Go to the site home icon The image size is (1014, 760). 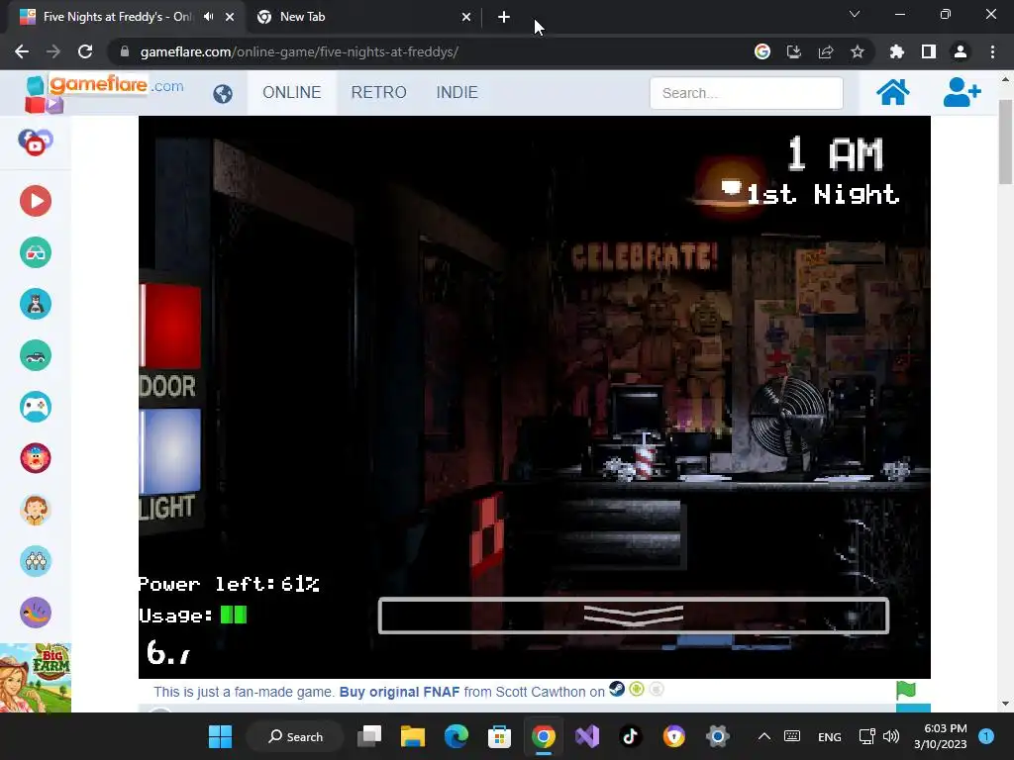point(893,92)
